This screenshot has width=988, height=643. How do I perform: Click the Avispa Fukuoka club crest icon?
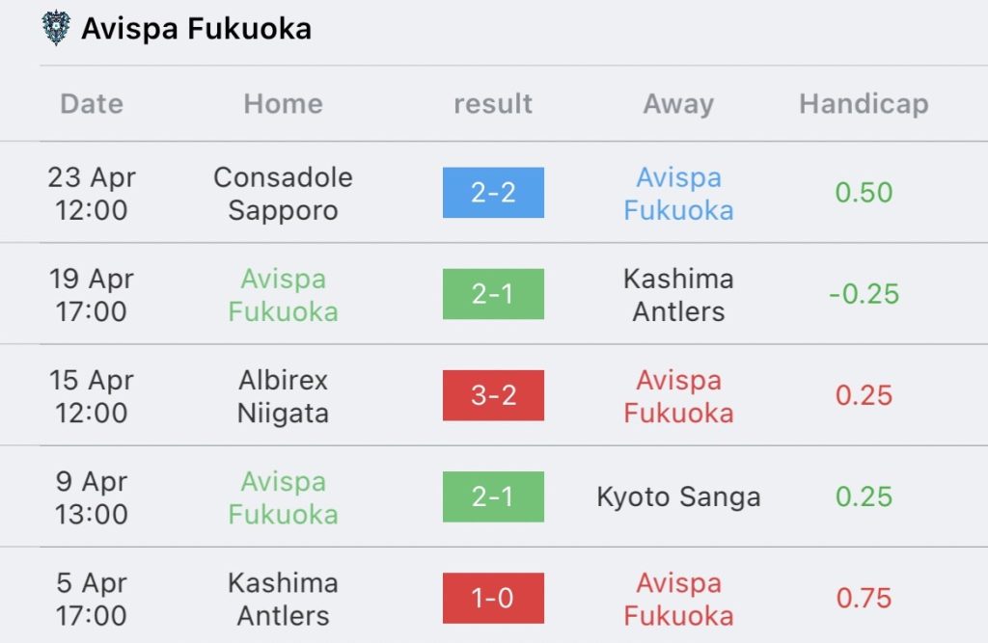(x=56, y=28)
